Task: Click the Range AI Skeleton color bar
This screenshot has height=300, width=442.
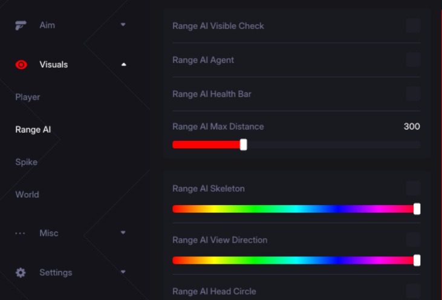Action: pos(294,209)
